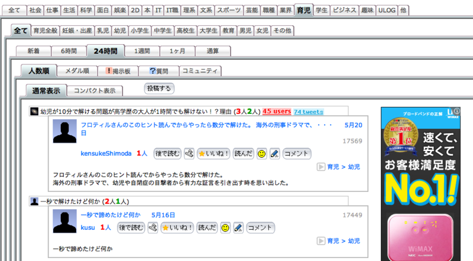Screen dimensions: 473x261
Task: Open the ビジネス category tab
Action: click(345, 10)
